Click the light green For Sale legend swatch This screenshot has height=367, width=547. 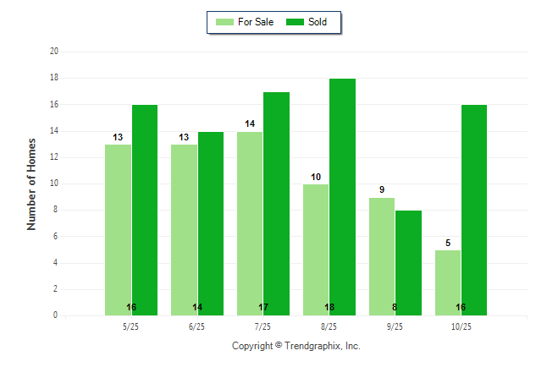[226, 22]
